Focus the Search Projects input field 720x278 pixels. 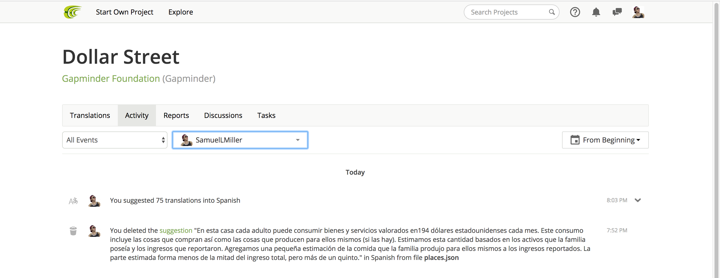tap(511, 12)
